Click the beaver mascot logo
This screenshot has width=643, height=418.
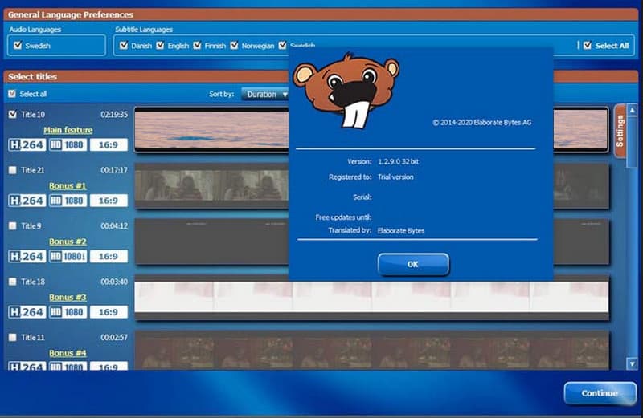click(346, 89)
